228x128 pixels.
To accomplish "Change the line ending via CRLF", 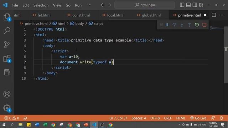I will tap(168, 118).
